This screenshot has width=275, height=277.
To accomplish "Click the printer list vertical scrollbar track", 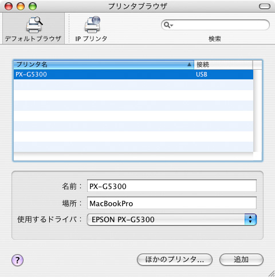I will 258,110.
